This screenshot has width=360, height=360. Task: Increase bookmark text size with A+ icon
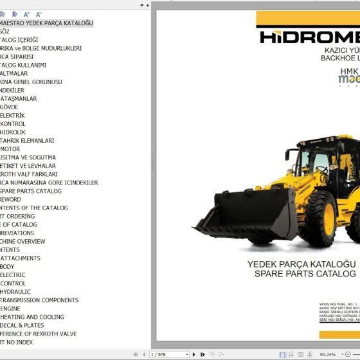click(x=26, y=14)
